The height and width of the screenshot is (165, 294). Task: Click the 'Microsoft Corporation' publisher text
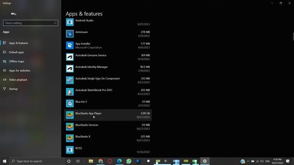[89, 48]
